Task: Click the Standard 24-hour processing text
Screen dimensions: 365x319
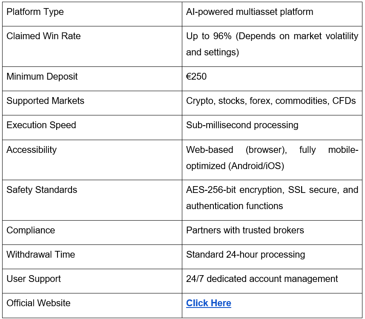Action: click(x=246, y=255)
